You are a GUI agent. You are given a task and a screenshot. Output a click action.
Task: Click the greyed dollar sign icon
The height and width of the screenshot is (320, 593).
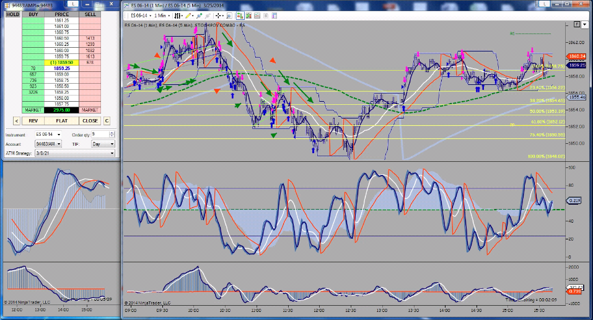(265, 16)
